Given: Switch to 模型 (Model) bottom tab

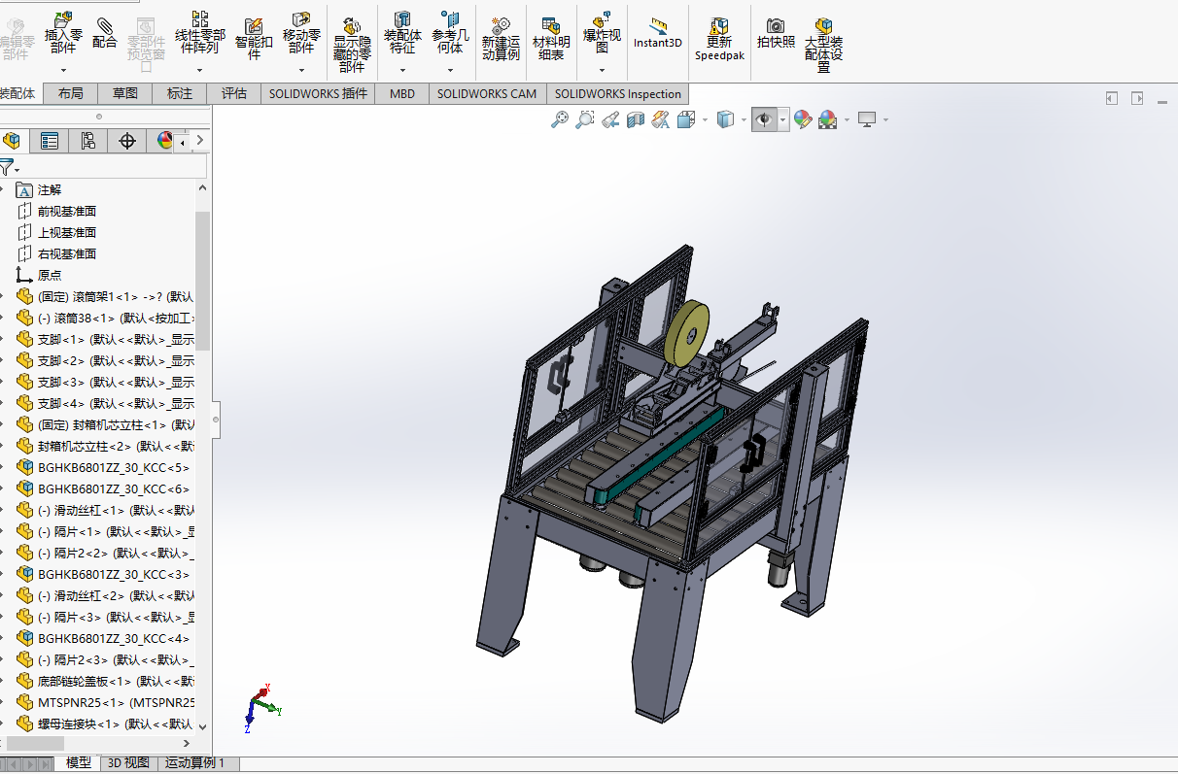Looking at the screenshot, I should point(79,763).
